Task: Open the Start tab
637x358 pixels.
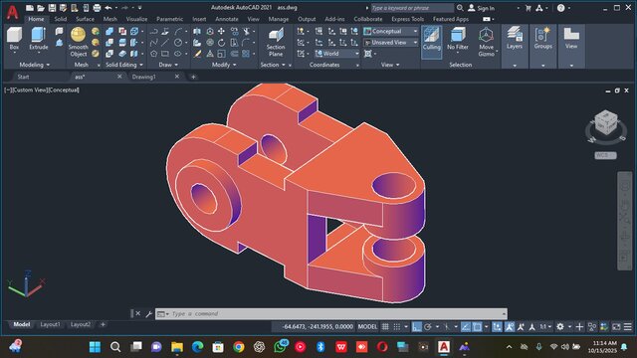Action: (x=23, y=77)
